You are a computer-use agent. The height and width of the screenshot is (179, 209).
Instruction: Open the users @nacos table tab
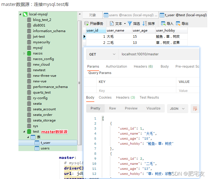coord(130,15)
